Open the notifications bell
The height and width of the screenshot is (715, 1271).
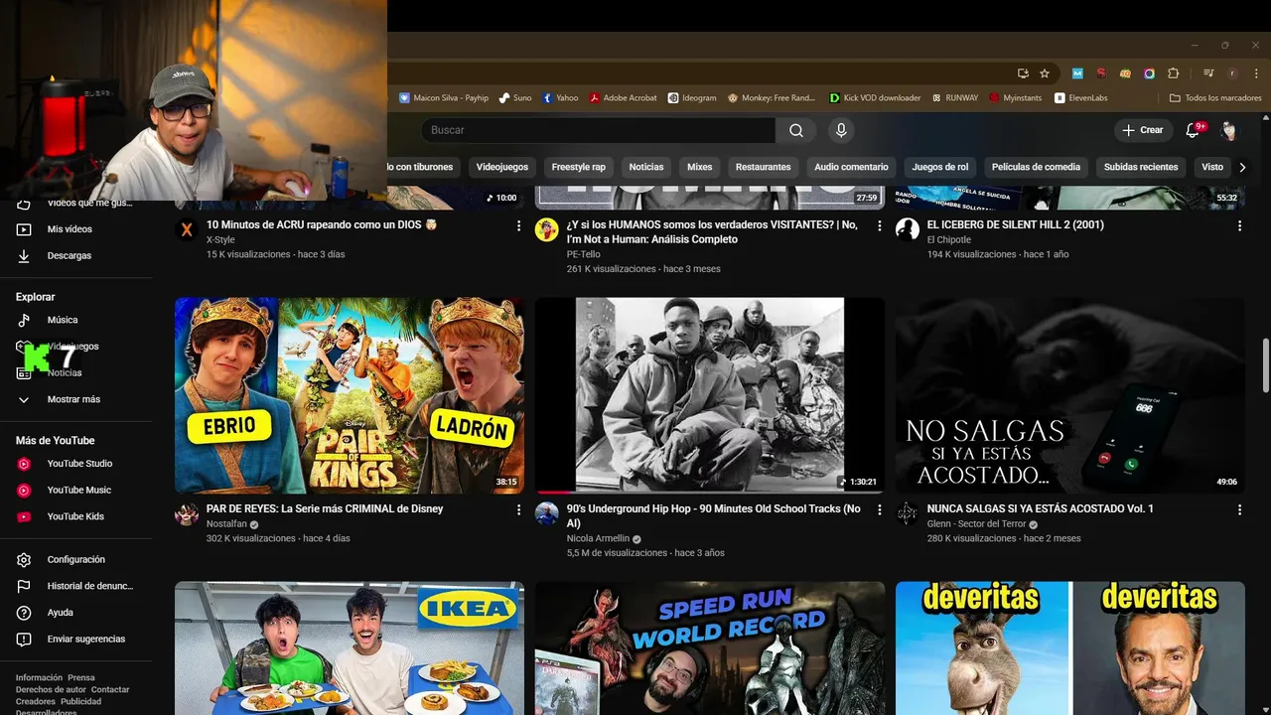(1195, 130)
